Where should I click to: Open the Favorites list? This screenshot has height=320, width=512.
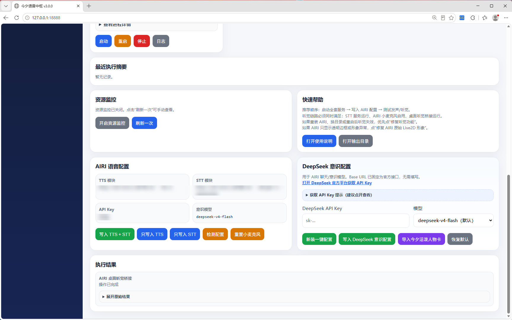(485, 18)
